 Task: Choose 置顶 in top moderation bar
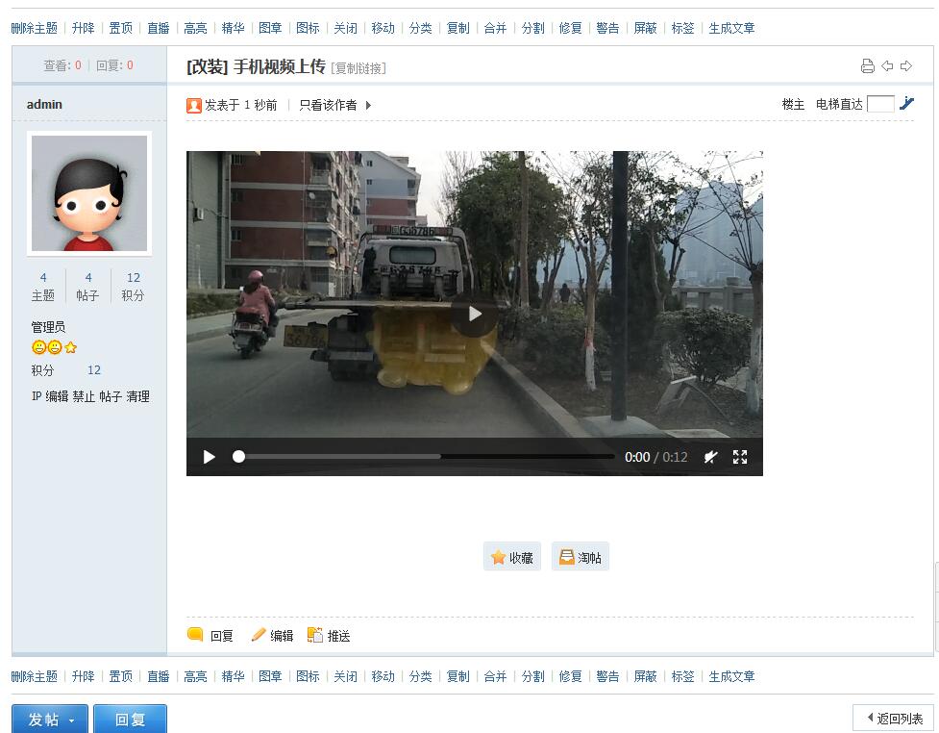click(120, 28)
